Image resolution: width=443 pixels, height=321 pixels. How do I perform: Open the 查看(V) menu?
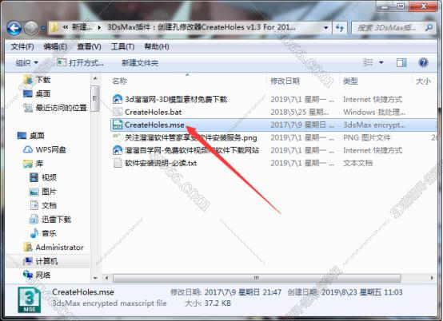pos(89,46)
